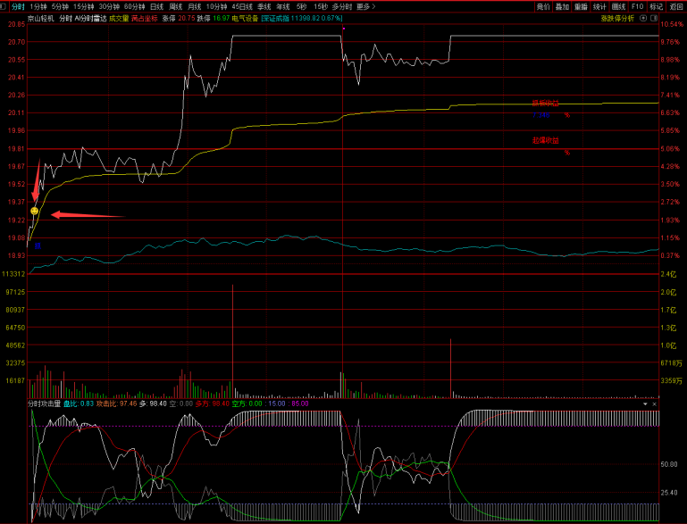This screenshot has height=524, width=687.
Task: Select the 5分钟 period tab
Action: click(x=60, y=6)
